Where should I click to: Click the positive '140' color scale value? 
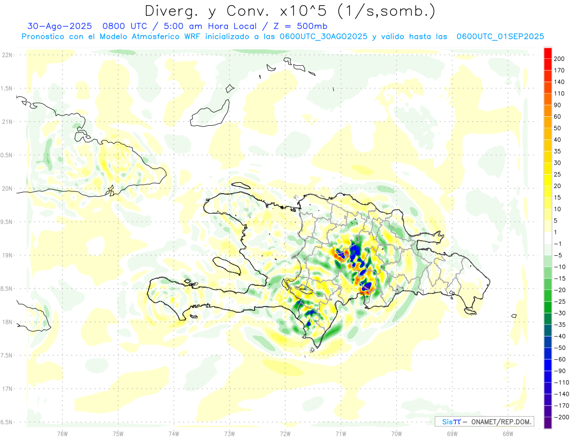(x=560, y=82)
